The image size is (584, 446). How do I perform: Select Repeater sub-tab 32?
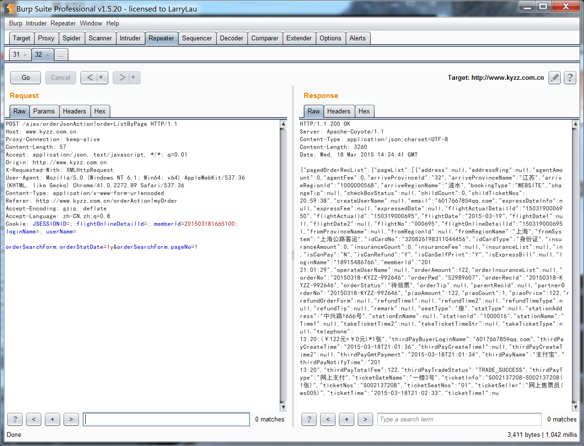(x=39, y=55)
